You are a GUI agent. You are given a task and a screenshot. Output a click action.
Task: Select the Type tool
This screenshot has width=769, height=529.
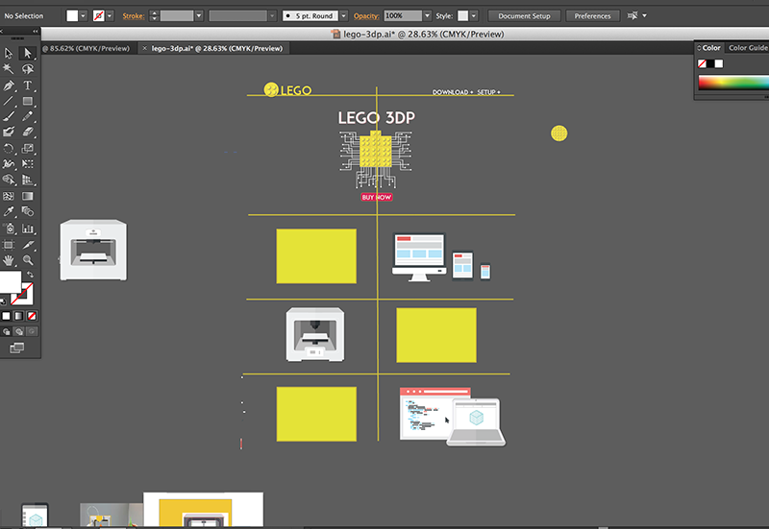click(28, 85)
